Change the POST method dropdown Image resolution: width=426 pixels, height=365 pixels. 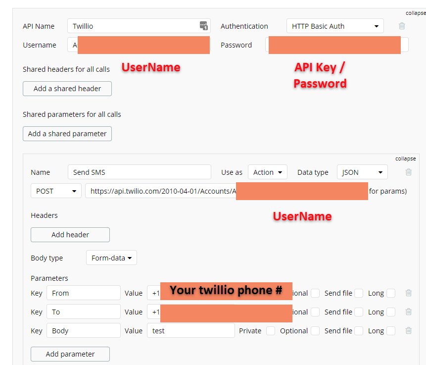point(56,191)
